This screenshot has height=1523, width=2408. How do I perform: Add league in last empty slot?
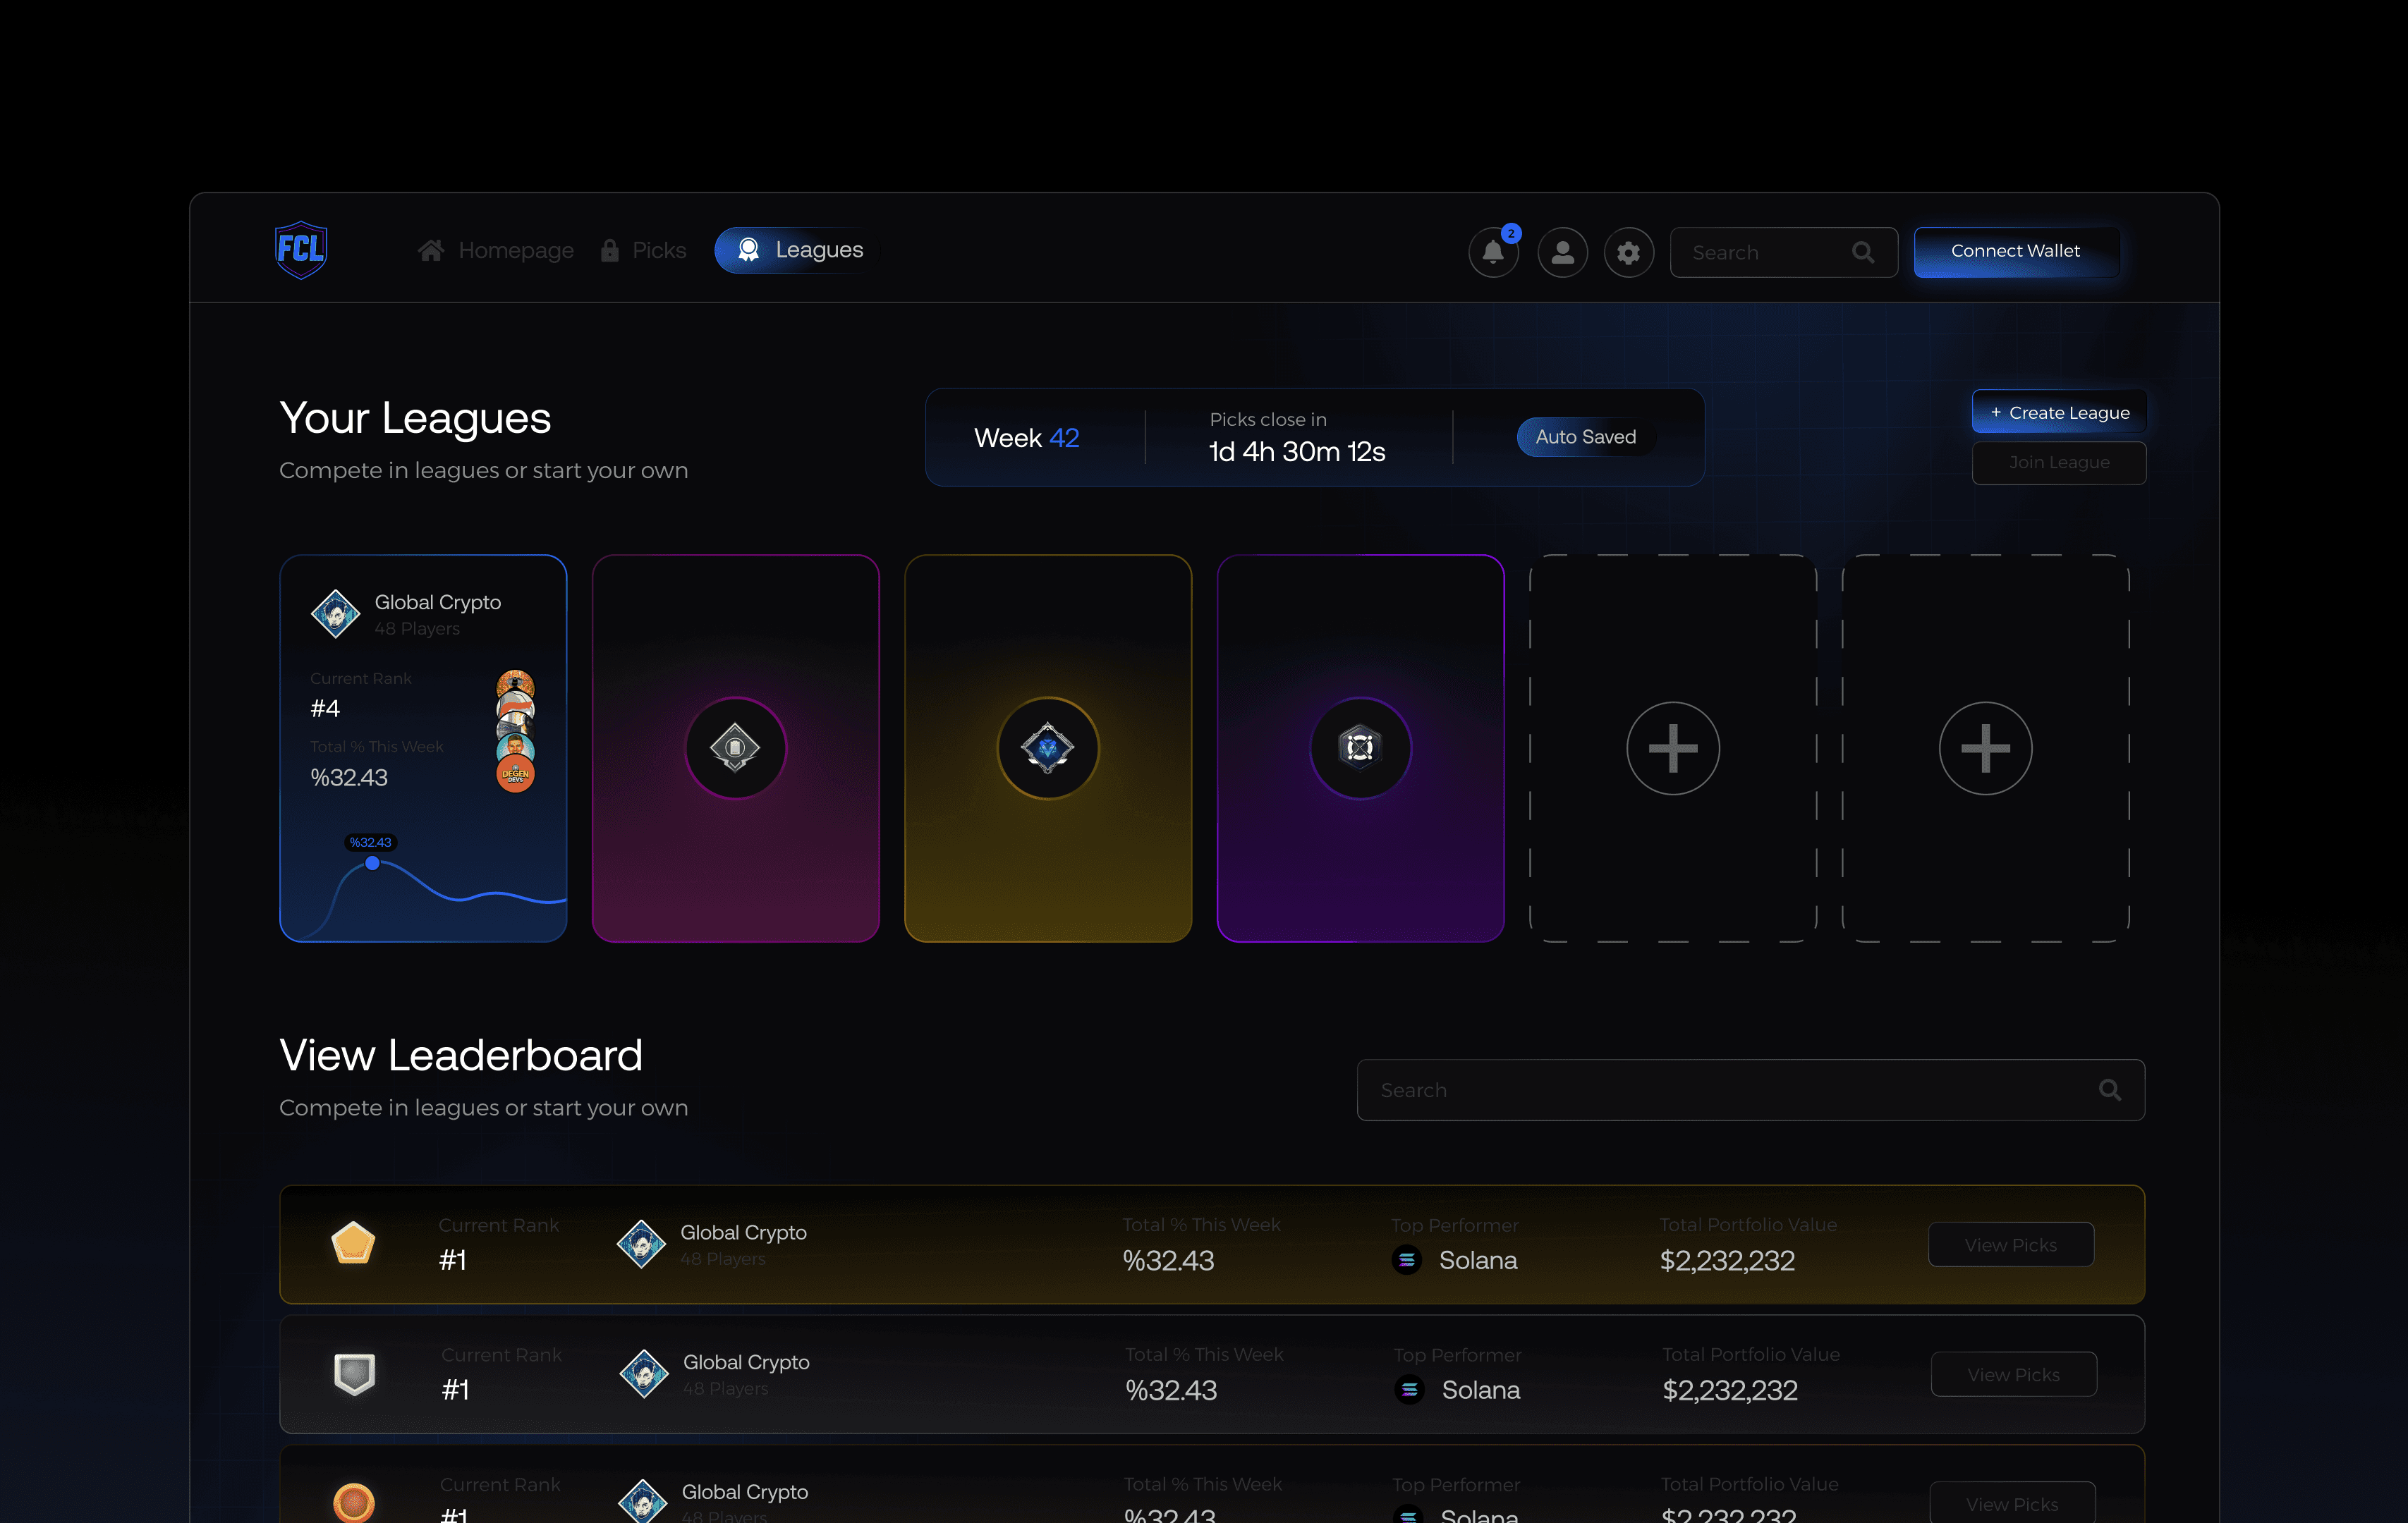coord(1985,747)
